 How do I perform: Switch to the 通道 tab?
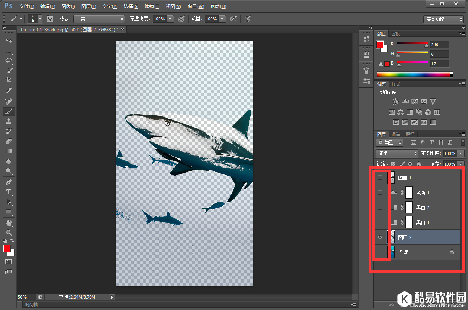click(x=396, y=134)
